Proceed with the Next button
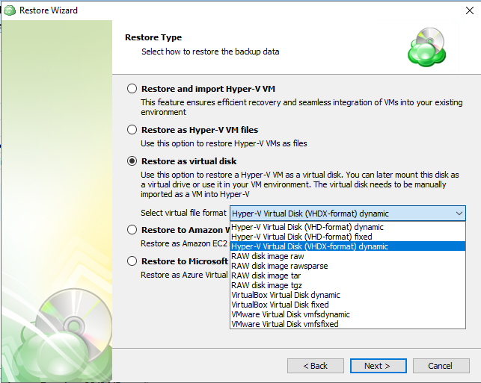 pos(379,366)
